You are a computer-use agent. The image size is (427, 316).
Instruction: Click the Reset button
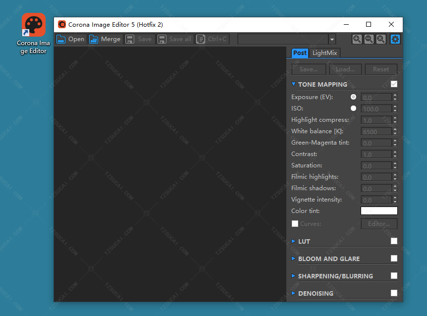[x=381, y=69]
